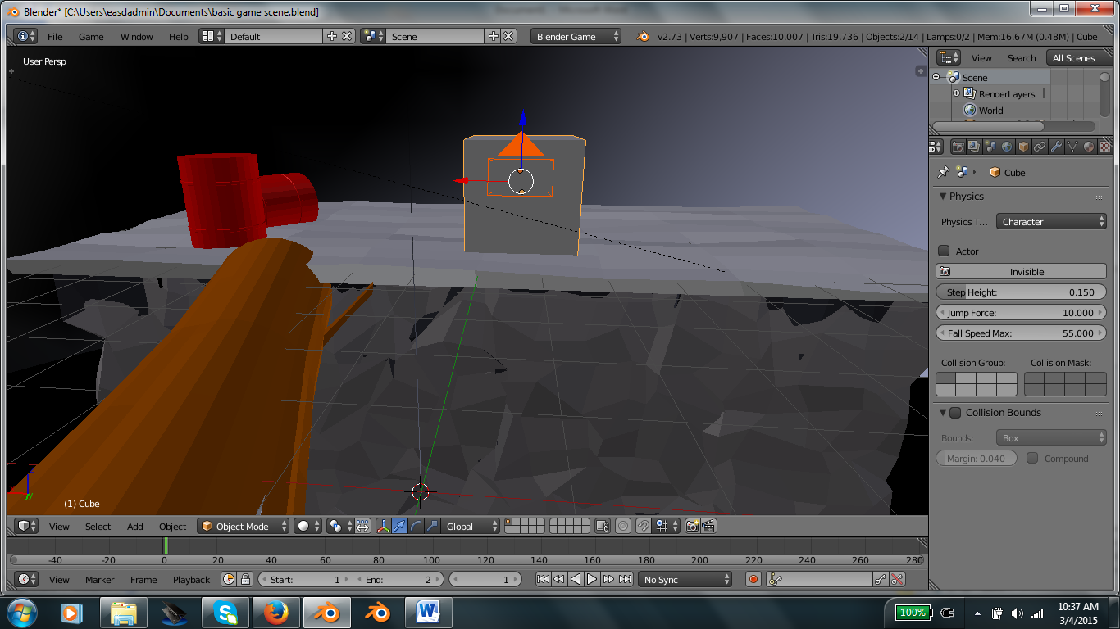Open the outliner Search menu
The width and height of the screenshot is (1120, 629).
click(1022, 57)
